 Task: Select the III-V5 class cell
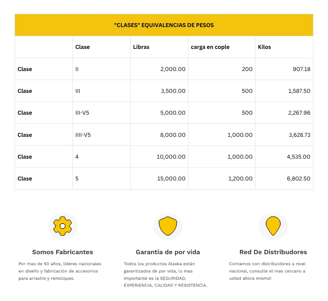[x=83, y=113]
